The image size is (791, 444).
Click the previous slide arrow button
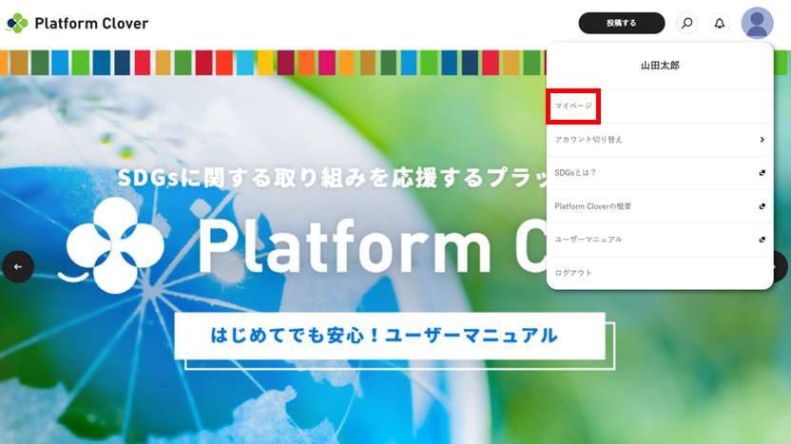(18, 266)
